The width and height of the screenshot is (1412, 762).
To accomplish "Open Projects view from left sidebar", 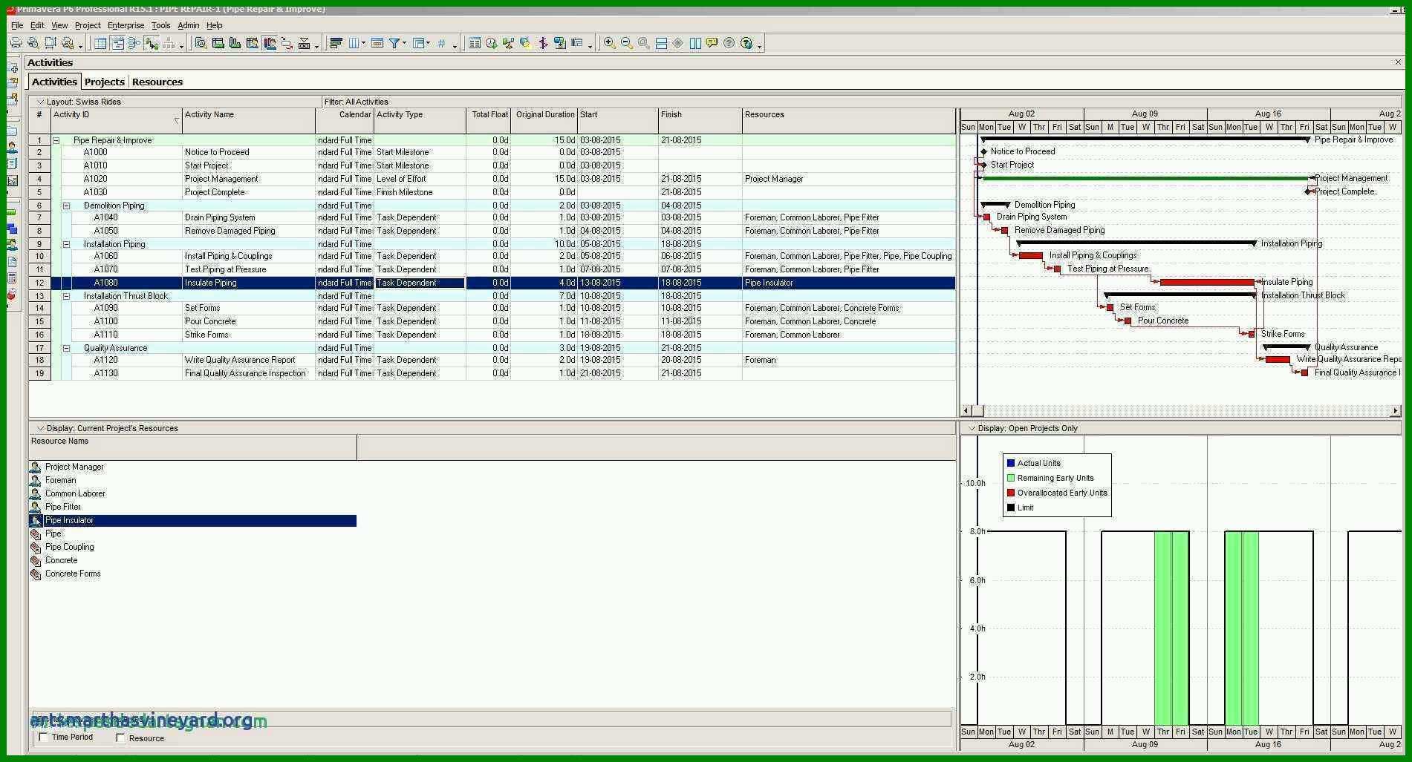I will pyautogui.click(x=12, y=131).
